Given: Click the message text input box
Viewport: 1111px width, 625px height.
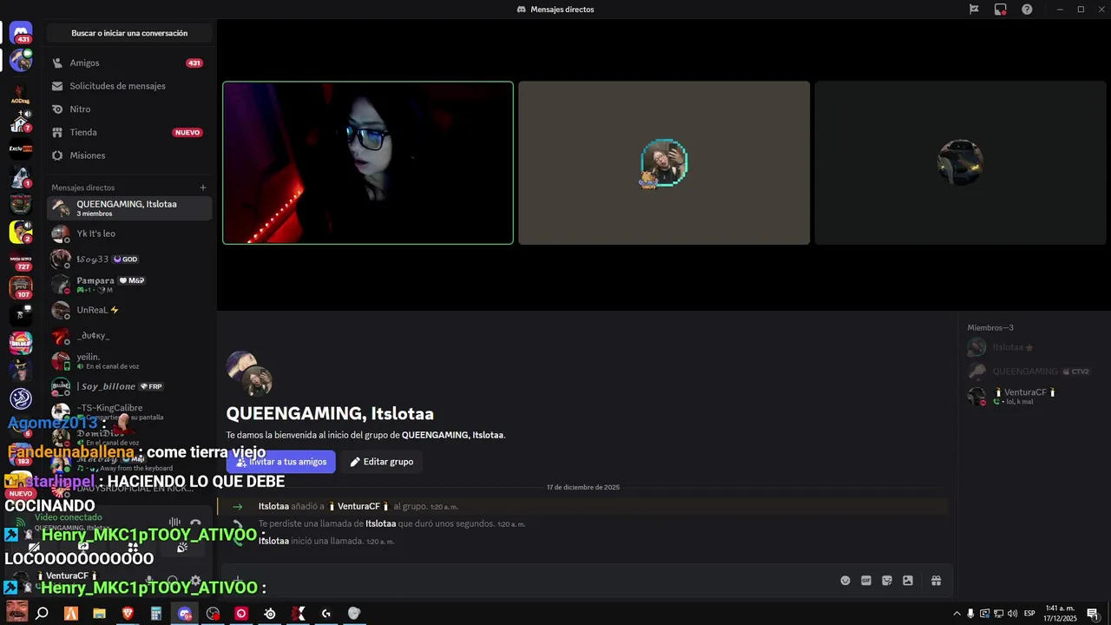Looking at the screenshot, I should pyautogui.click(x=538, y=581).
